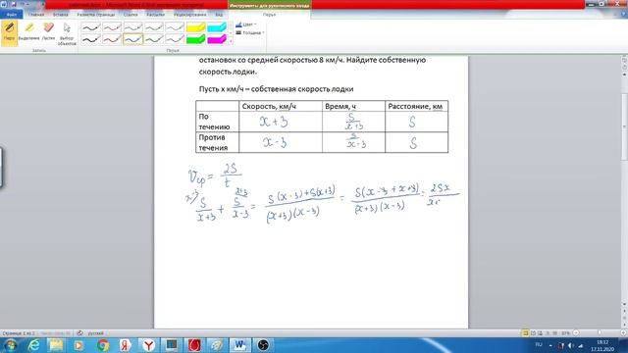Switch to the Разметка страницы tab
The height and width of the screenshot is (353, 628).
[x=96, y=15]
